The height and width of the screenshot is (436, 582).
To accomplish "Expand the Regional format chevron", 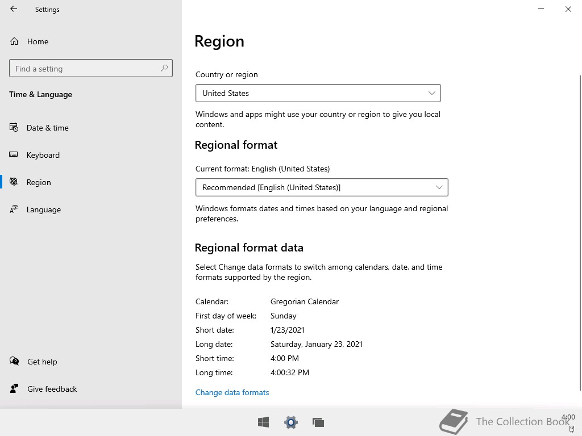I will coord(439,187).
